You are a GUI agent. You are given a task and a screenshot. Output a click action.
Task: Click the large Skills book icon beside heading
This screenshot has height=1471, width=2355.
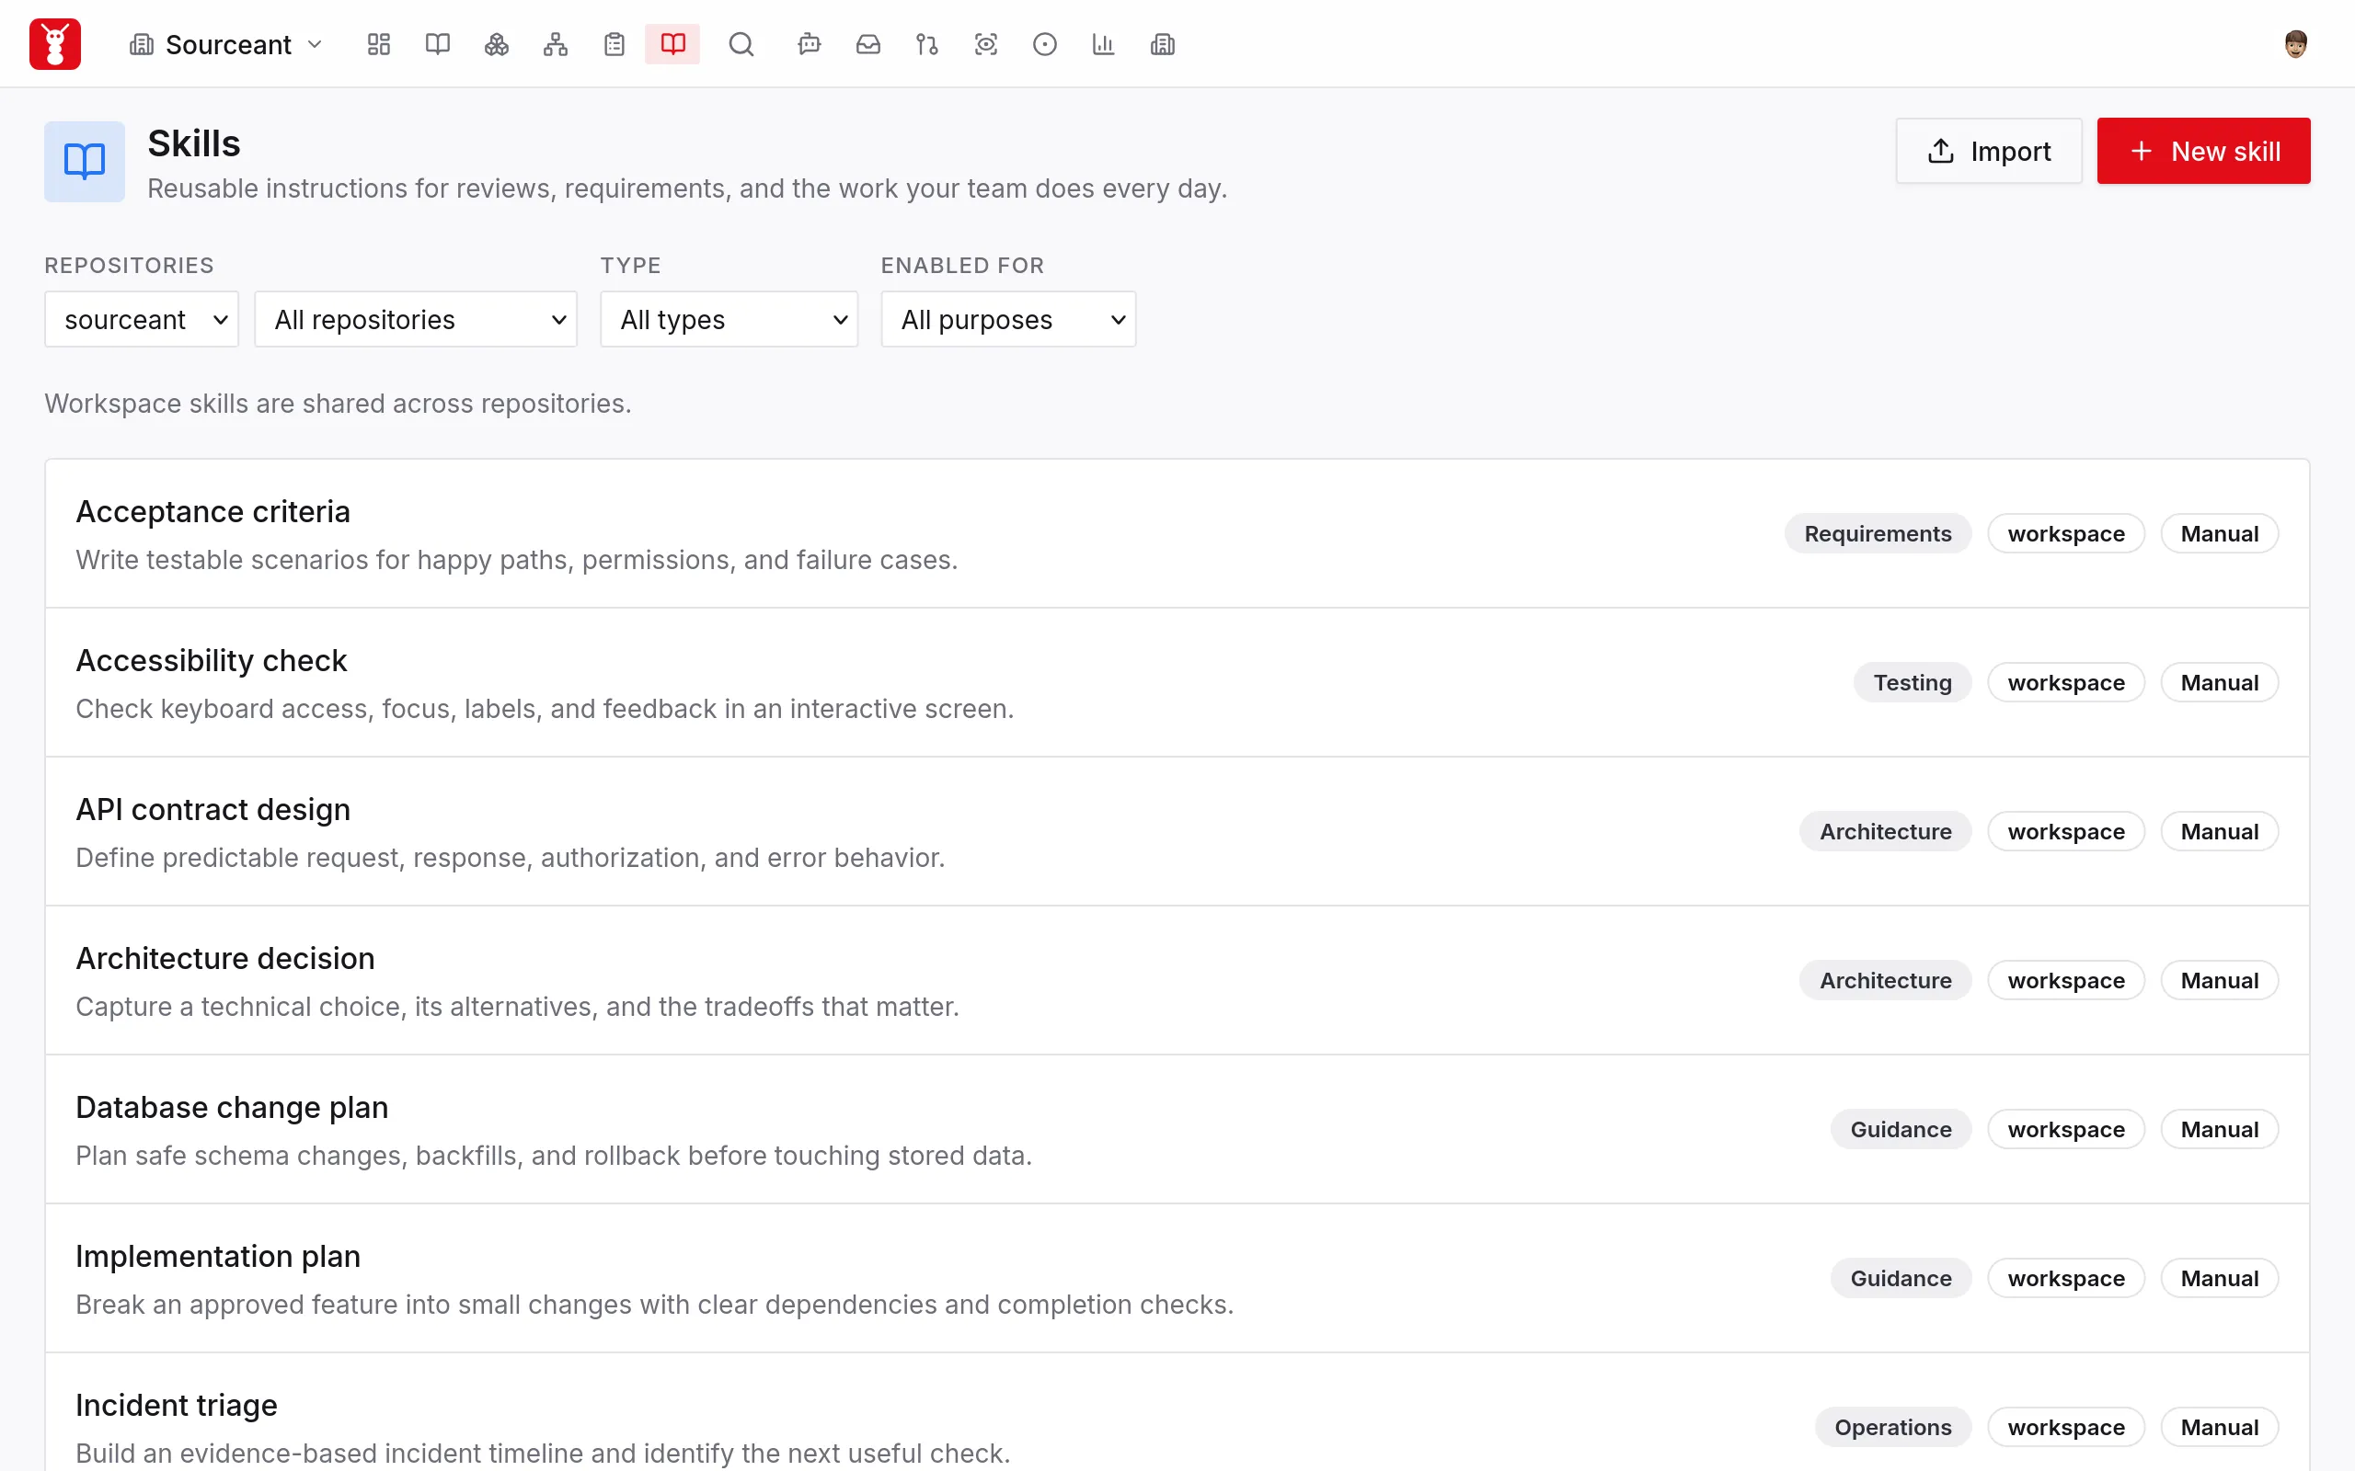point(85,162)
